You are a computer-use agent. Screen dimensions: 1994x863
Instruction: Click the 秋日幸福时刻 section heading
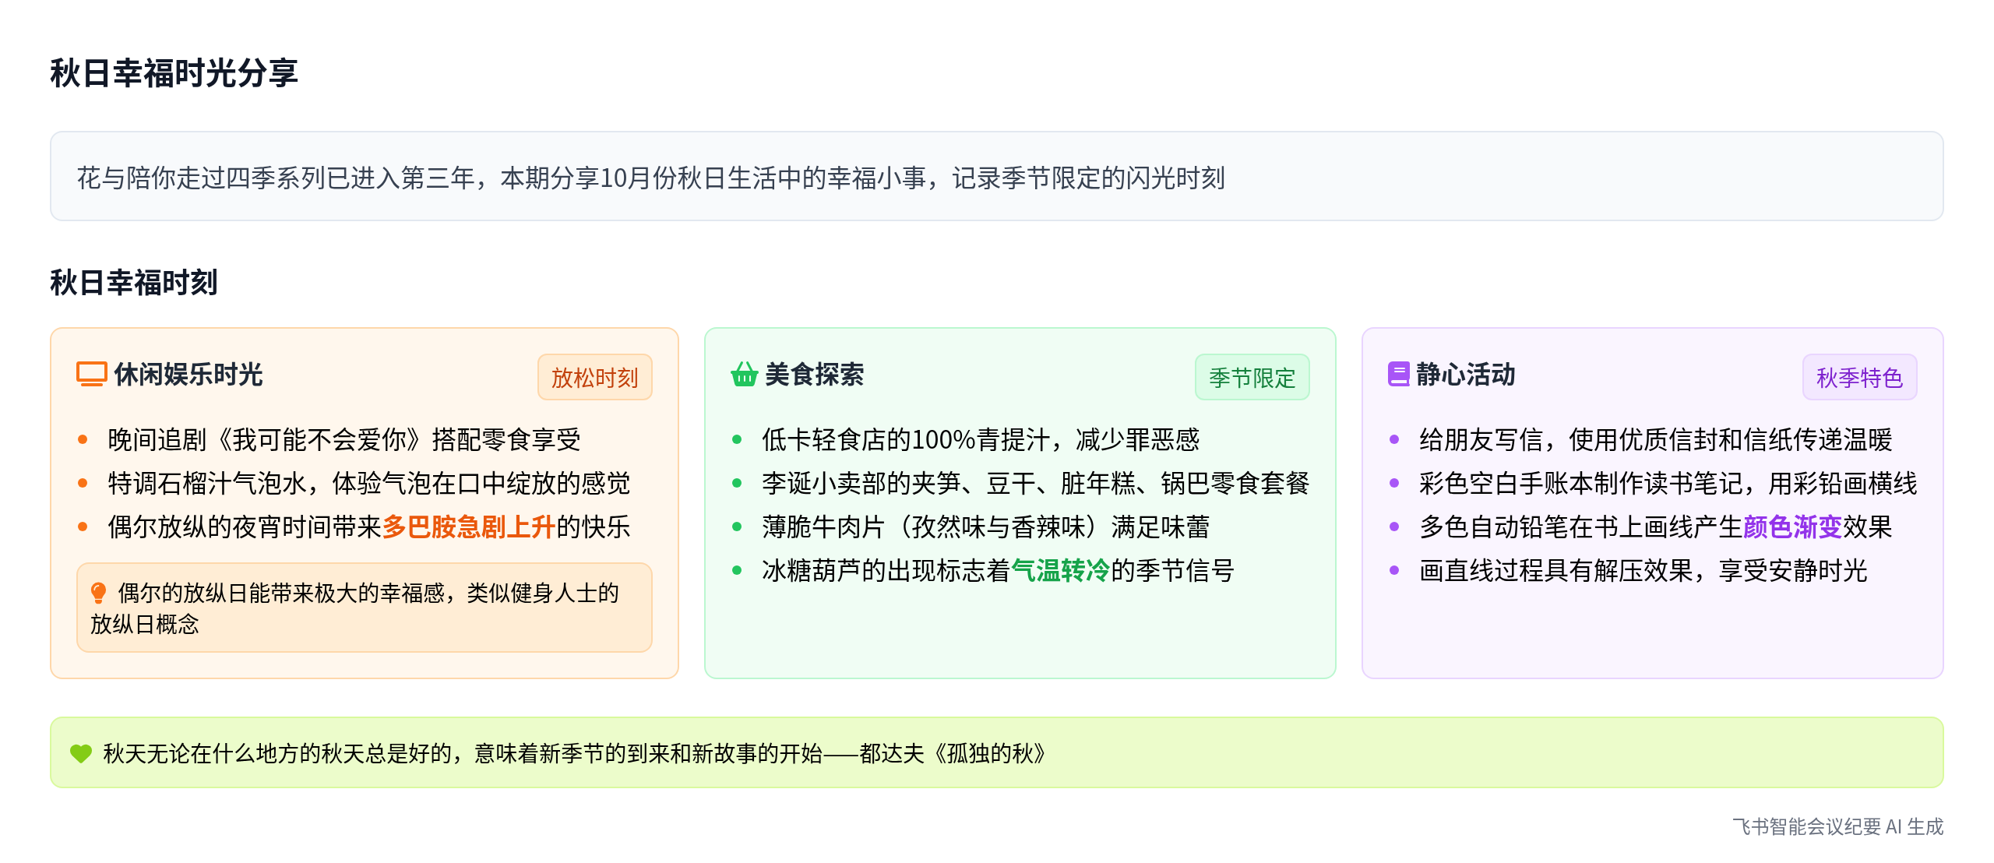pyautogui.click(x=133, y=282)
